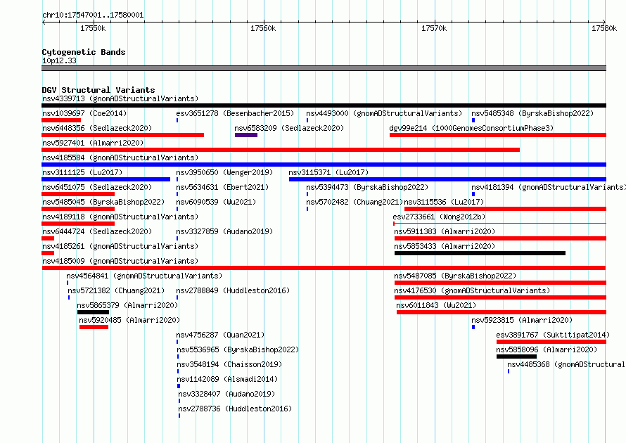626x443 pixels.
Task: Click nsv5634631 (Ebert2021) label
Action: click(x=222, y=187)
